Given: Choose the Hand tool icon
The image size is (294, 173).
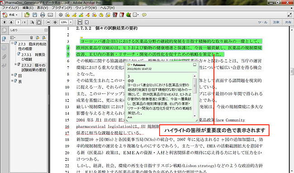Looking at the screenshot, I should click(39, 22).
